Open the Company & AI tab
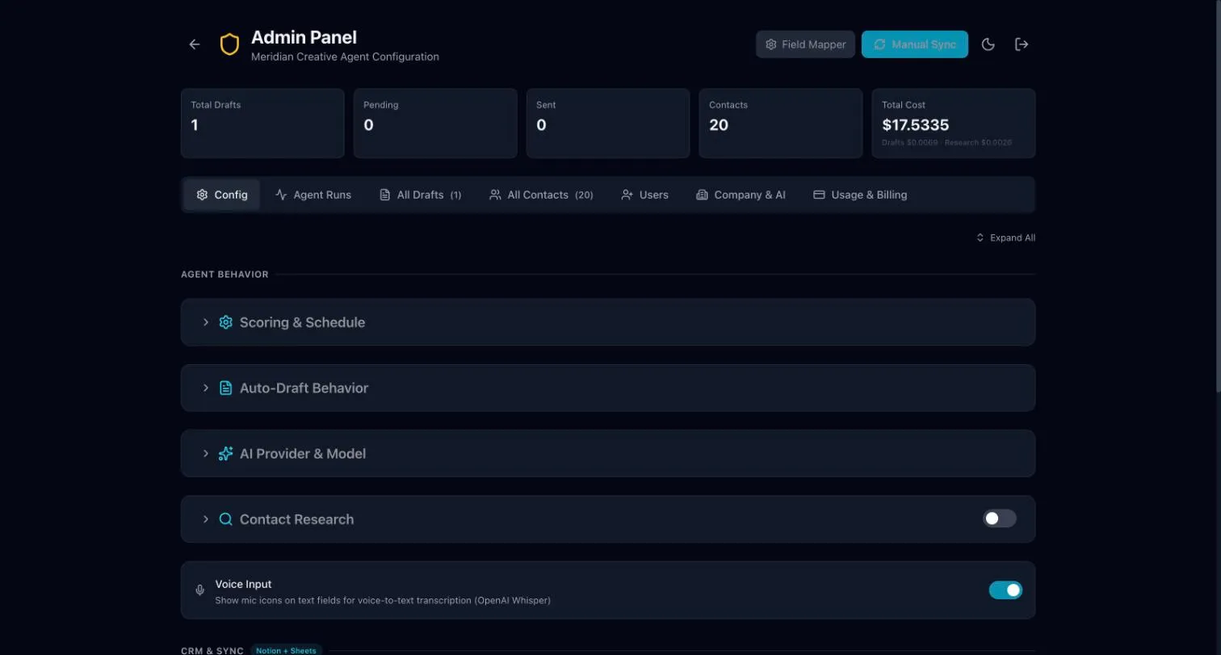 (741, 195)
